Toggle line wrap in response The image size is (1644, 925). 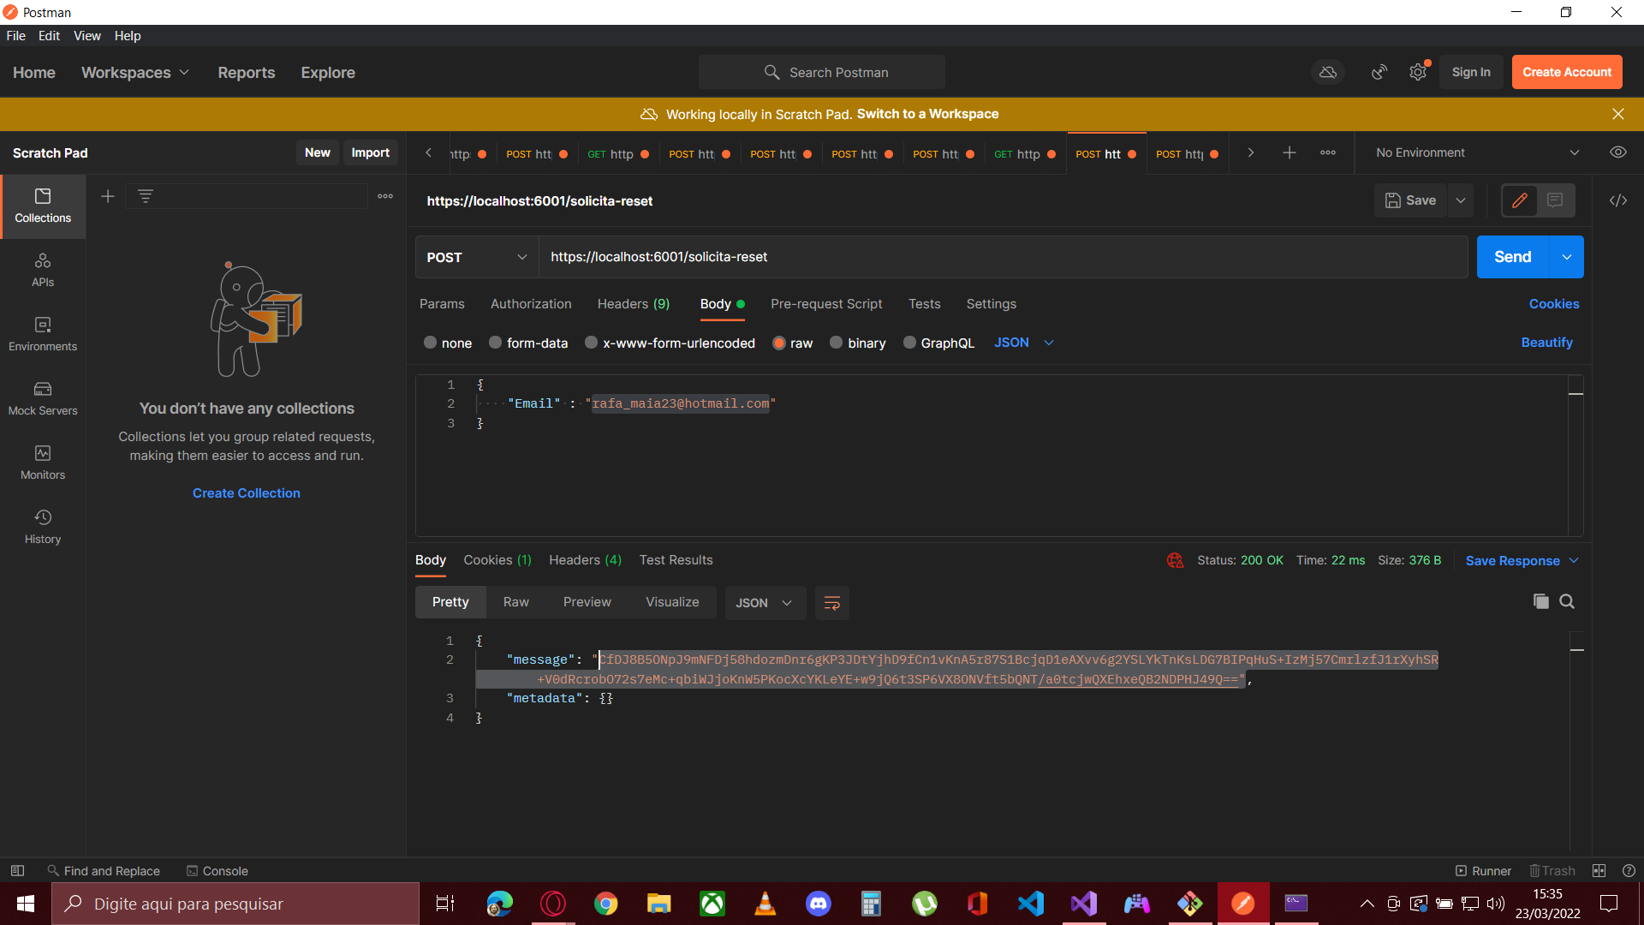831,603
